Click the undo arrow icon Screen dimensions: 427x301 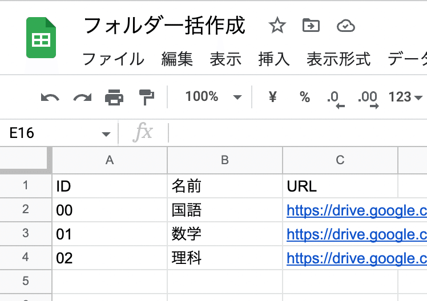pyautogui.click(x=50, y=97)
